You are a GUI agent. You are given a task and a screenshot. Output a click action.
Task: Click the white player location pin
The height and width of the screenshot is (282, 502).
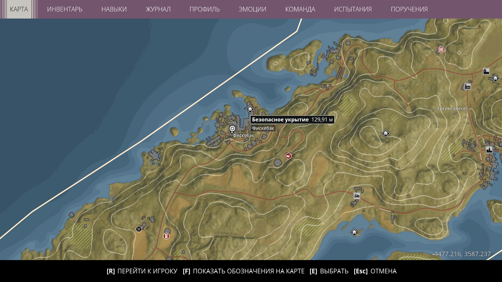pyautogui.click(x=232, y=129)
